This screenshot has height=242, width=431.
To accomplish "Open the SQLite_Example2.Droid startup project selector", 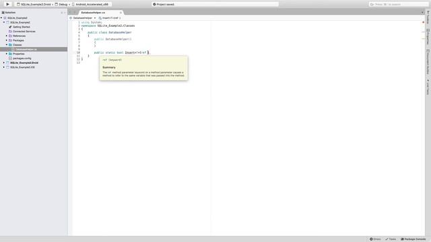I will (34, 5).
